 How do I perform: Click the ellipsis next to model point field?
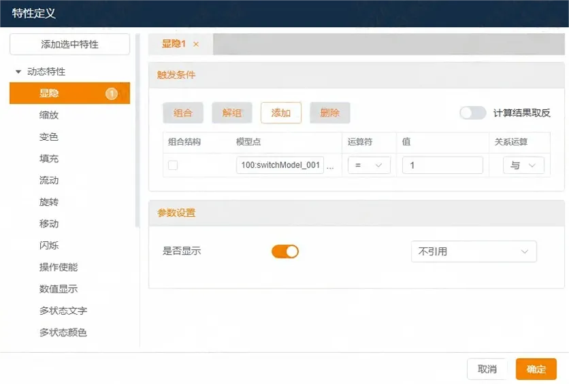pyautogui.click(x=331, y=166)
